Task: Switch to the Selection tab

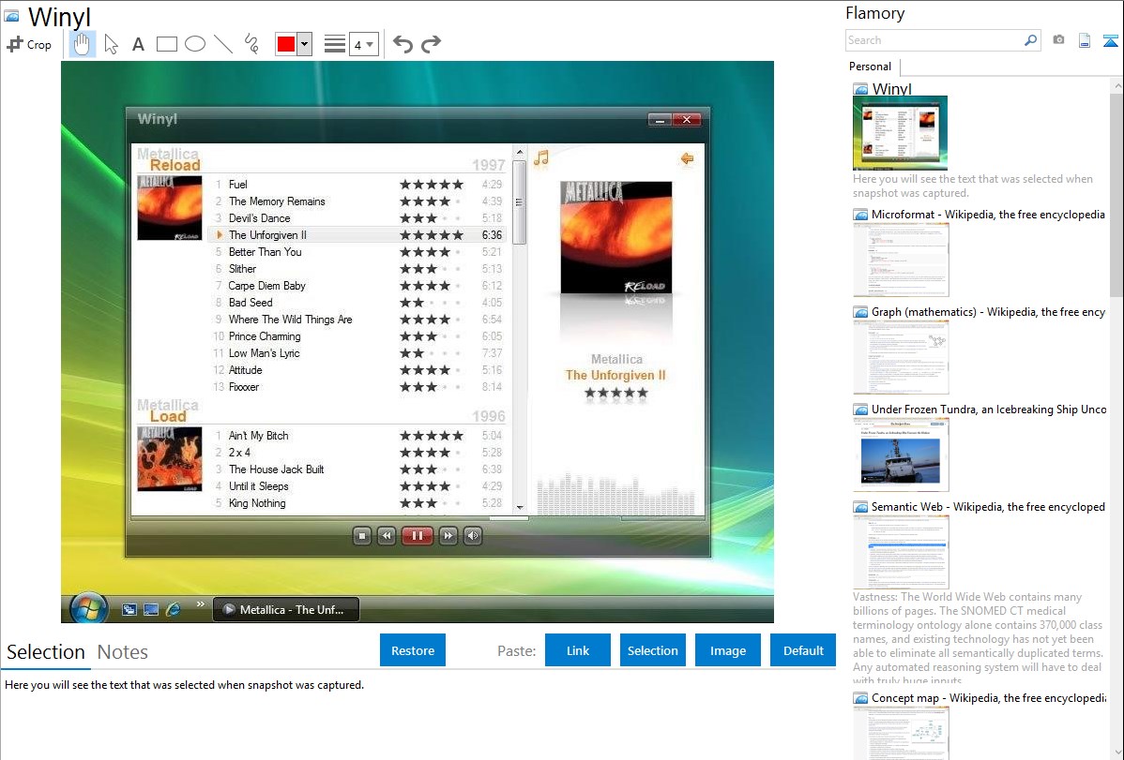Action: (46, 652)
